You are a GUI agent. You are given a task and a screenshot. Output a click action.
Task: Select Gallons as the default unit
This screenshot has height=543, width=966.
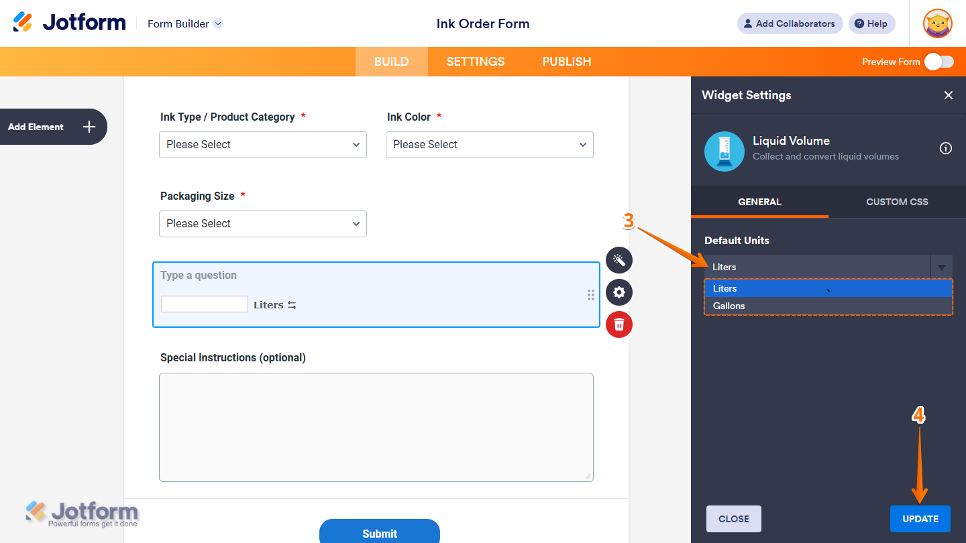[729, 306]
